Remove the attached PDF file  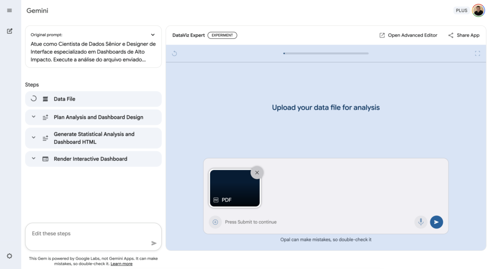click(x=257, y=173)
